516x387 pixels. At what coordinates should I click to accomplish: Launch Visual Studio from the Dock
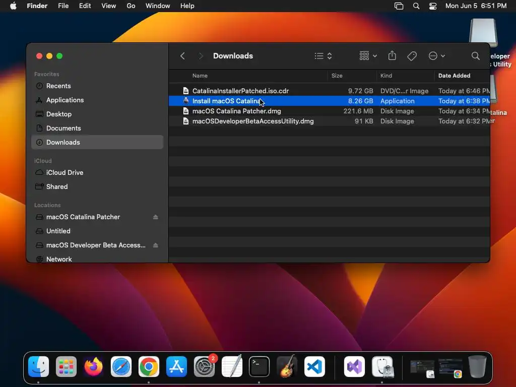coord(354,367)
